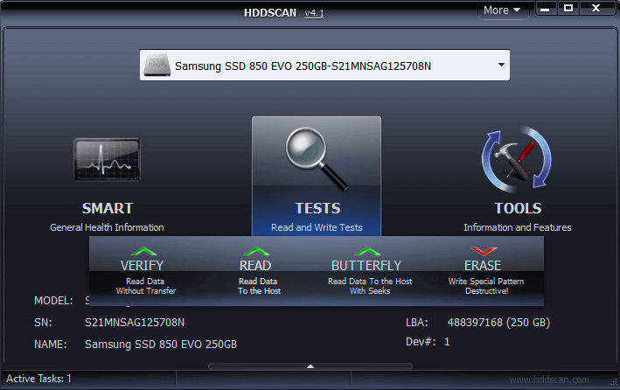Screen dimensions: 620x390
Task: Click 'Read Data To the Host With Seeks' description
Action: [370, 286]
